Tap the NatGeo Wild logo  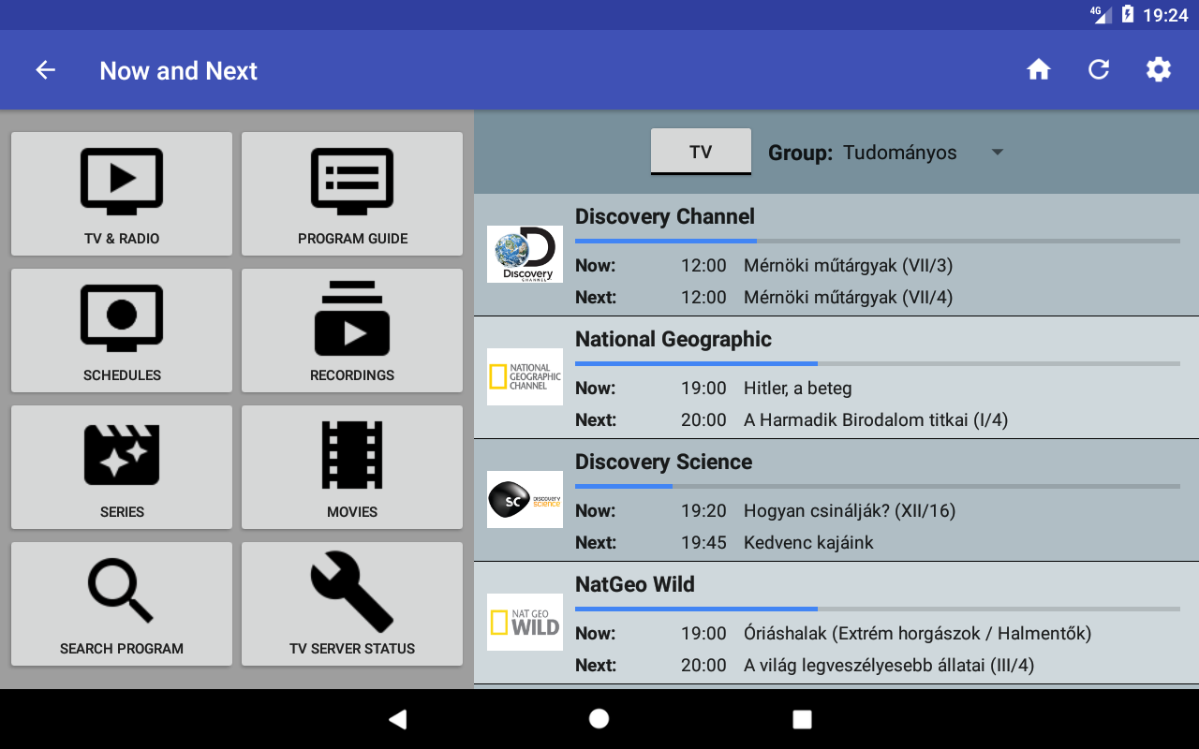[525, 622]
